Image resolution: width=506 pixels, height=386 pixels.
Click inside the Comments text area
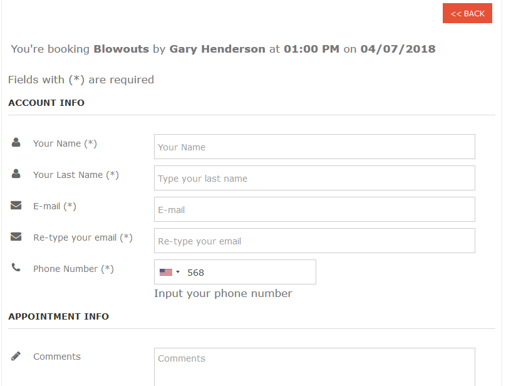click(x=314, y=367)
